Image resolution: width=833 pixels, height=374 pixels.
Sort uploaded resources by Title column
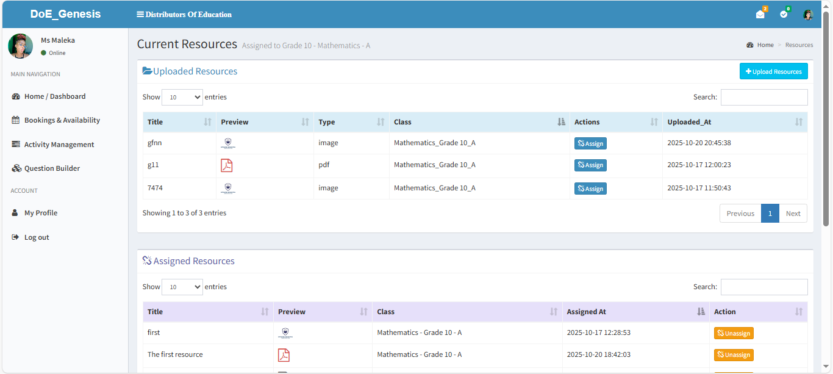(179, 122)
